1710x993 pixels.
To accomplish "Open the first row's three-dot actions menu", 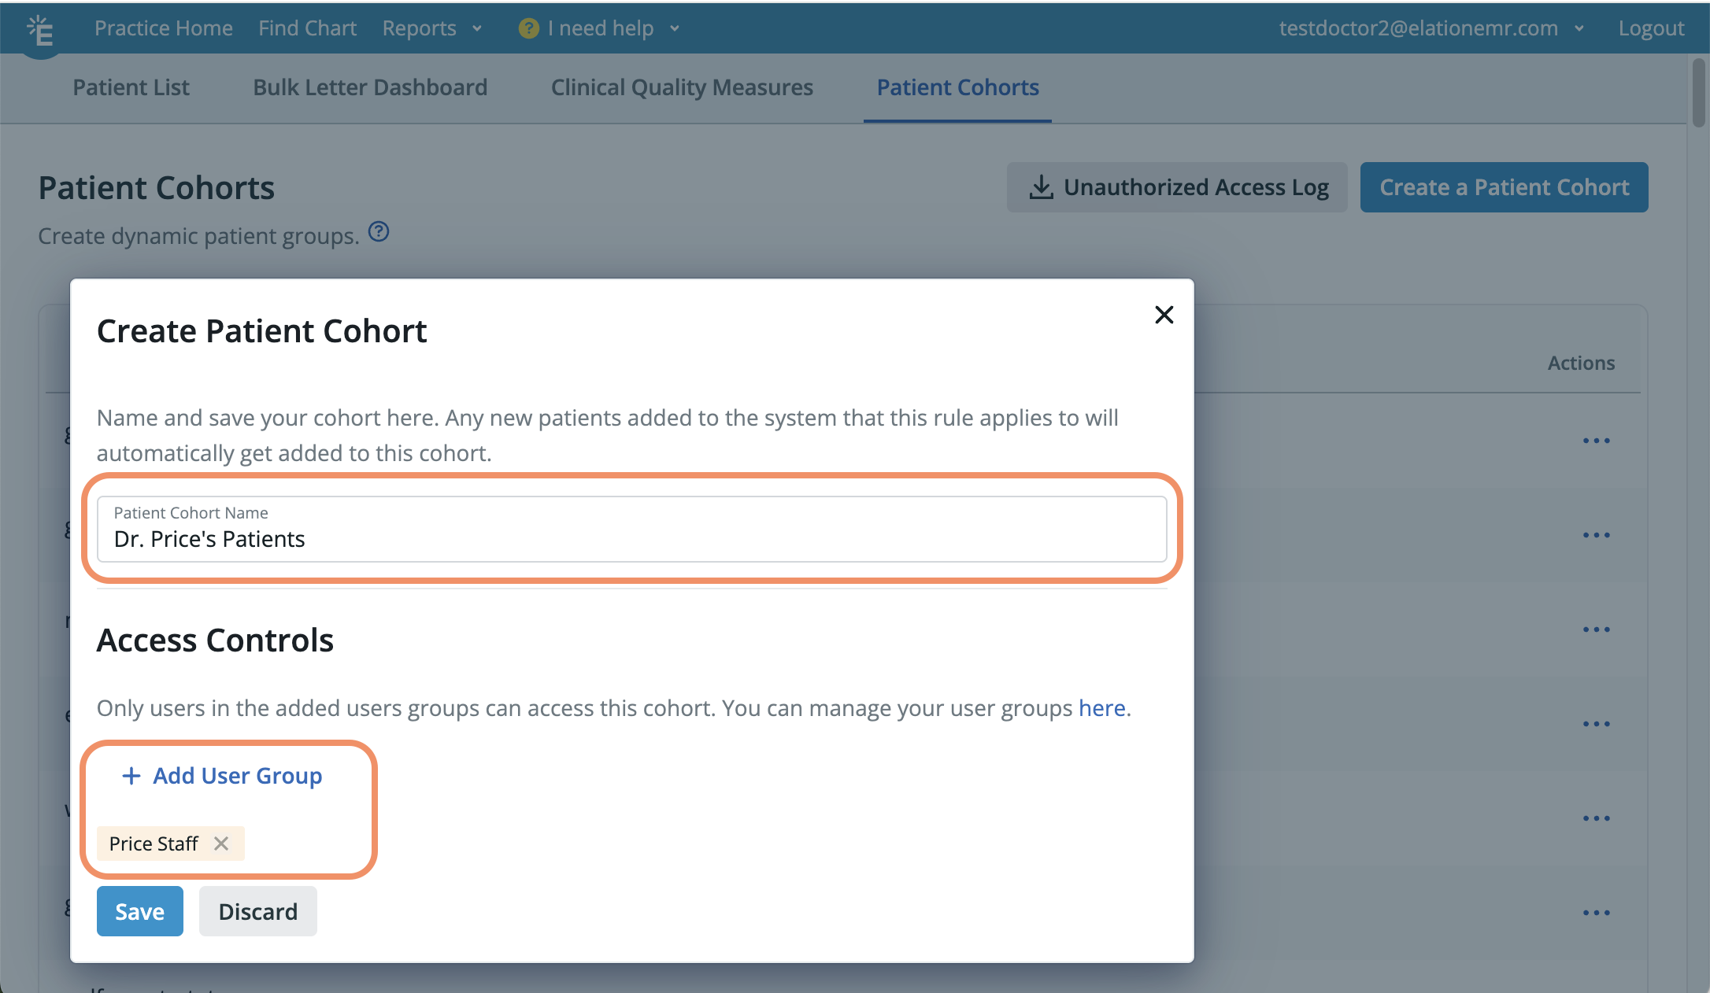I will [1596, 441].
